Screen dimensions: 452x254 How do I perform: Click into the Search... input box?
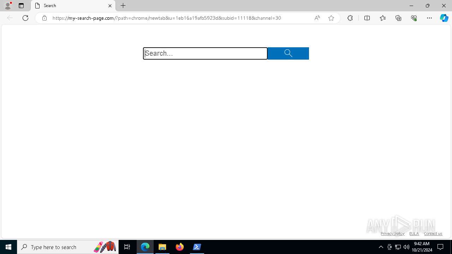pyautogui.click(x=205, y=53)
